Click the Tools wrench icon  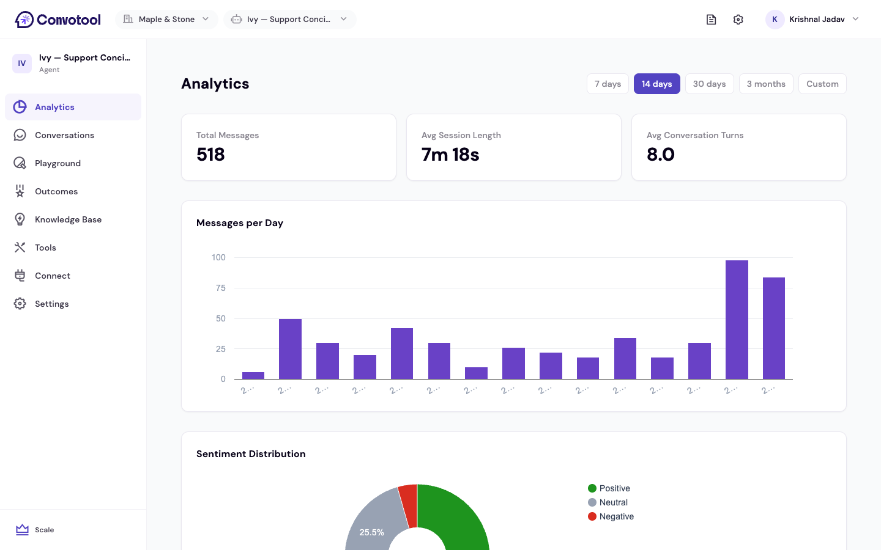point(20,248)
